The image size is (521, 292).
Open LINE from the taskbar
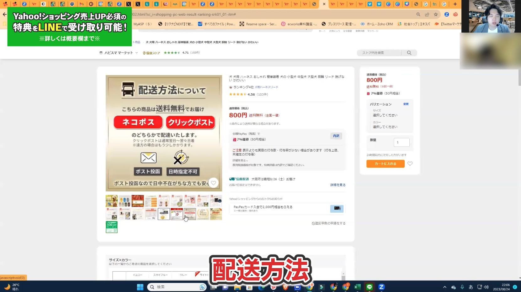point(369,287)
